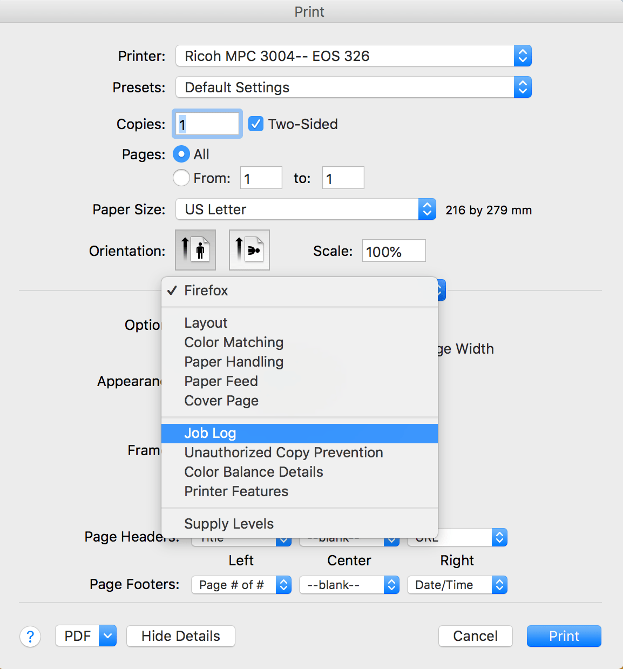
Task: Open the blank center footer dropdown
Action: [x=349, y=585]
